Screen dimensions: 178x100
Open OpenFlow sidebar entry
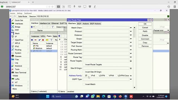click(19, 40)
